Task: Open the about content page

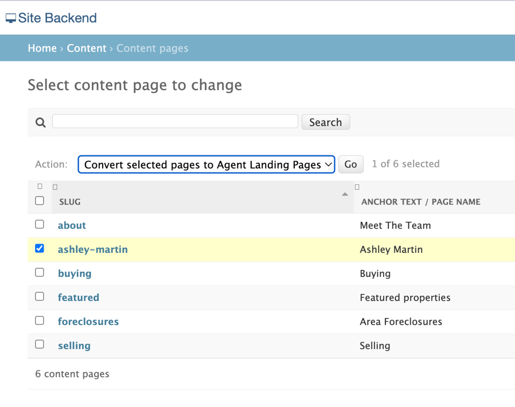Action: (x=72, y=225)
